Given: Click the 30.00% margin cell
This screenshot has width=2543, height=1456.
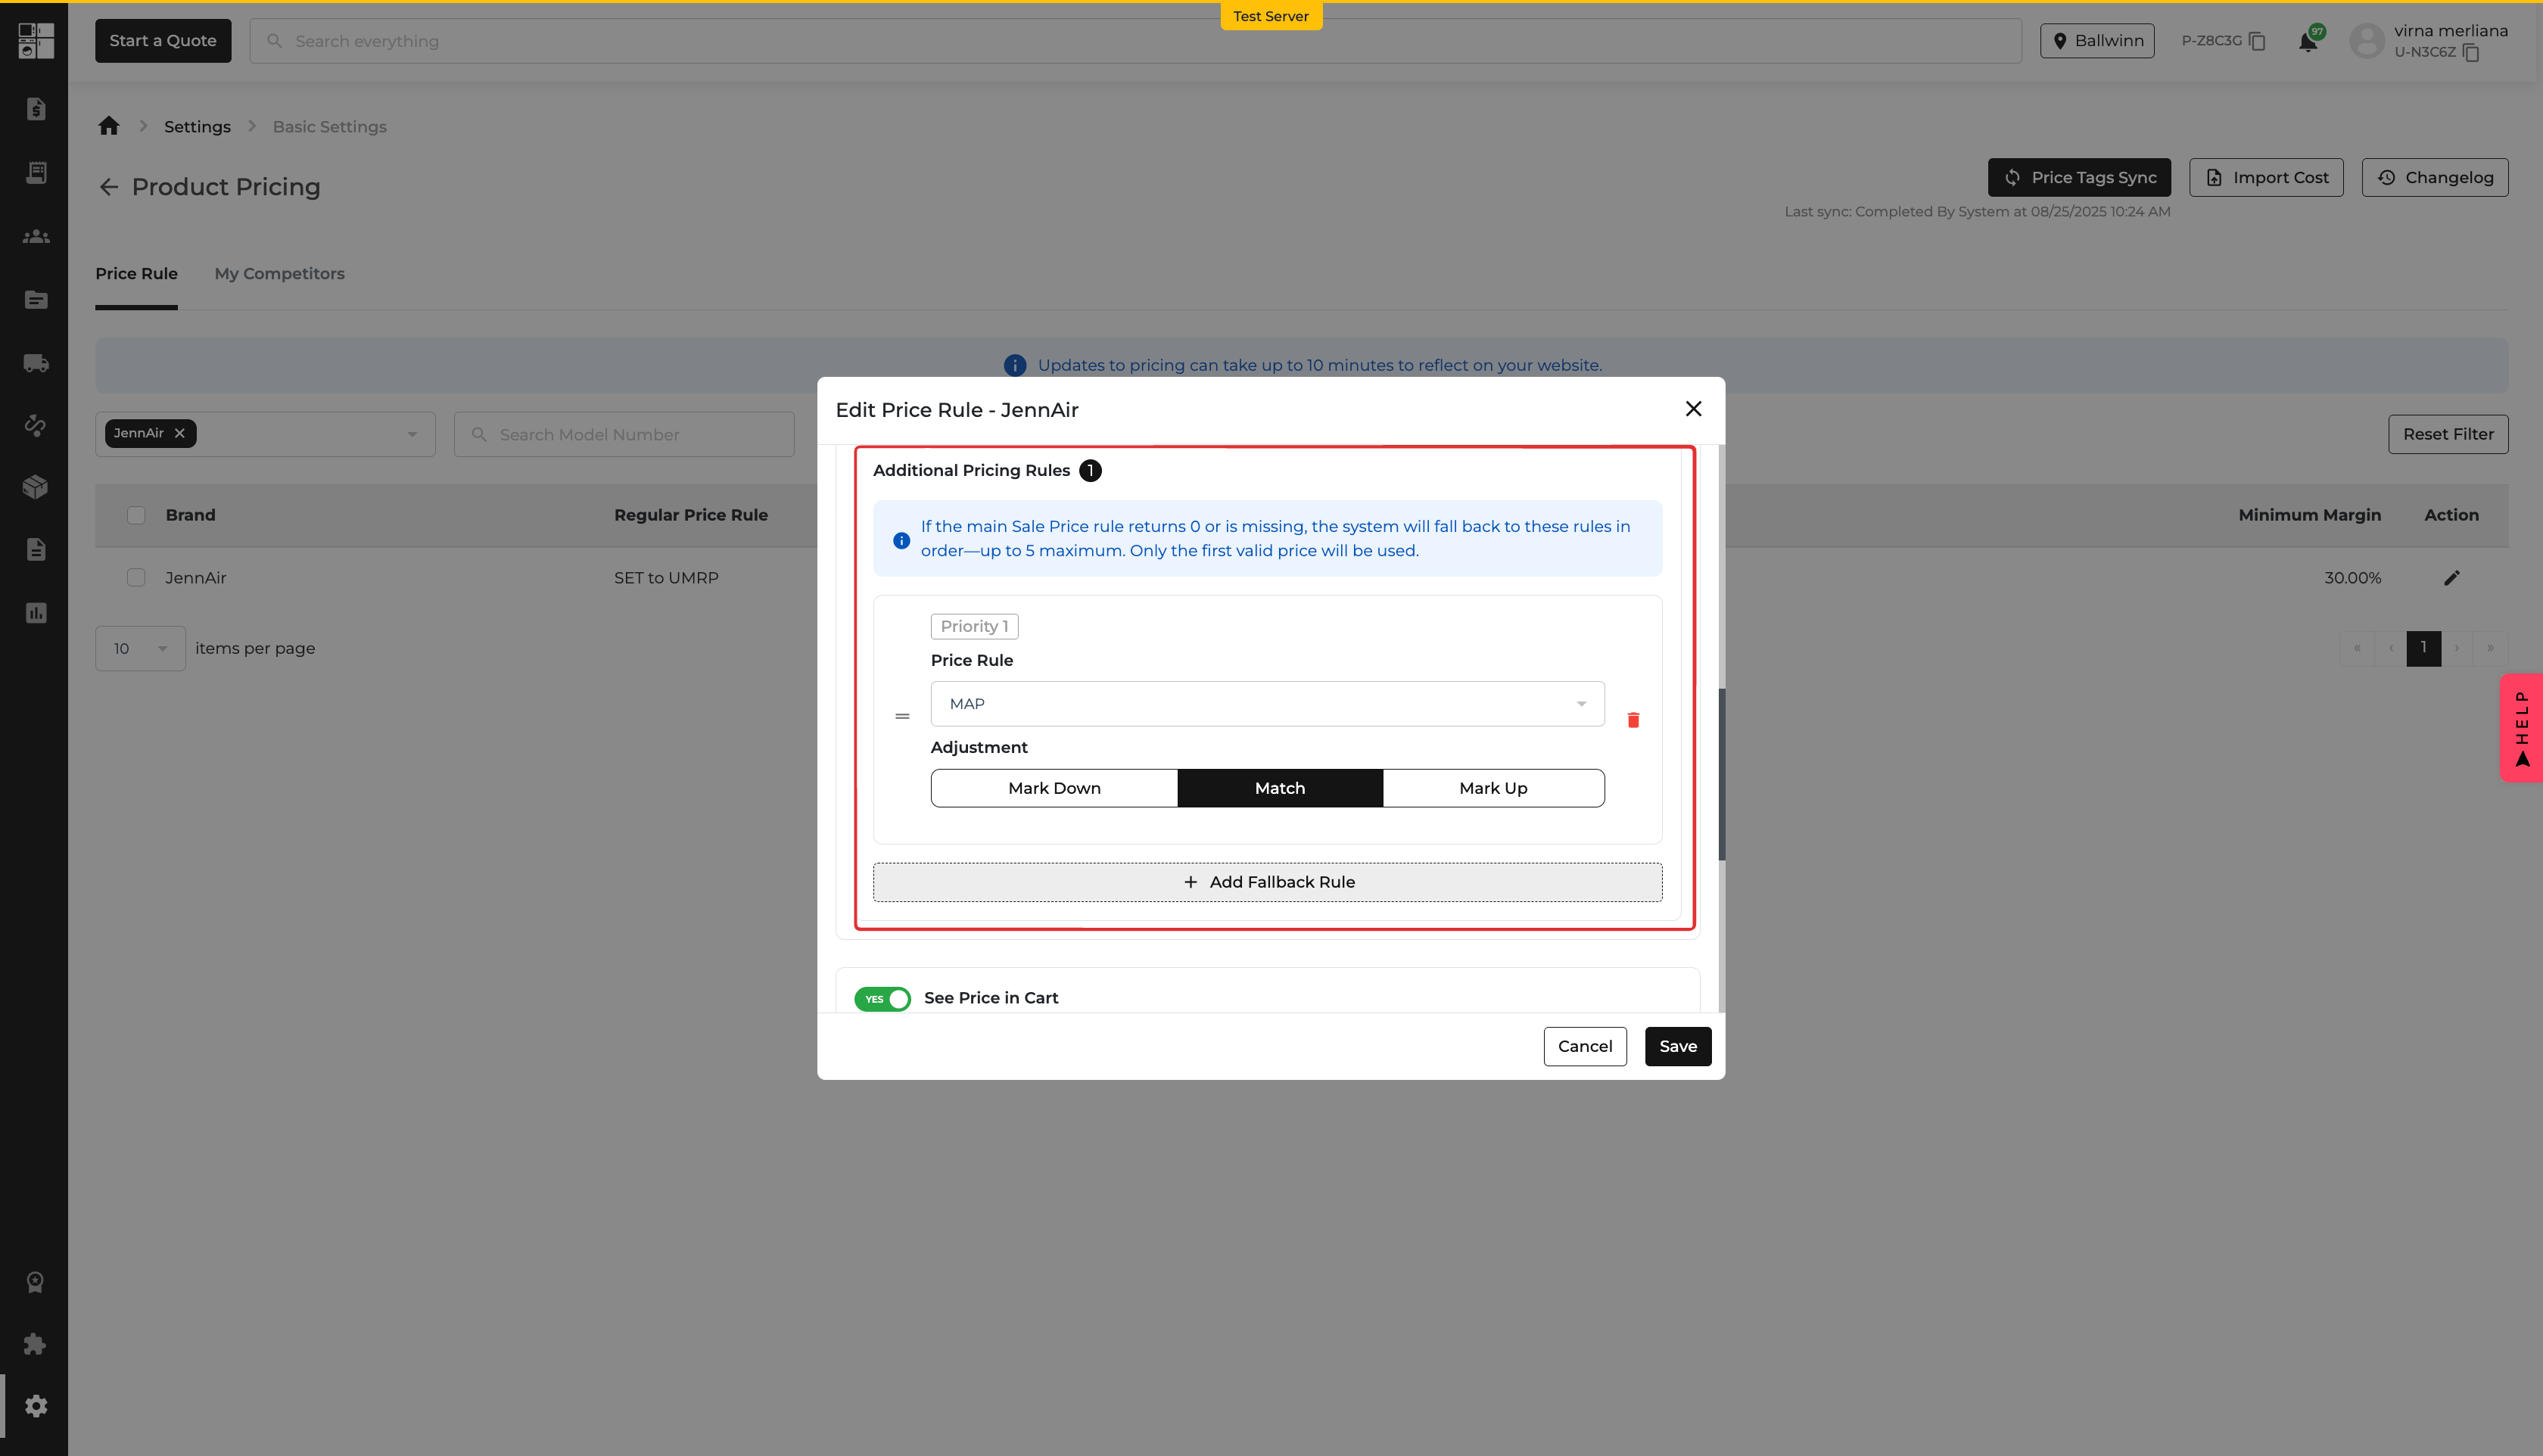Looking at the screenshot, I should coord(2352,578).
